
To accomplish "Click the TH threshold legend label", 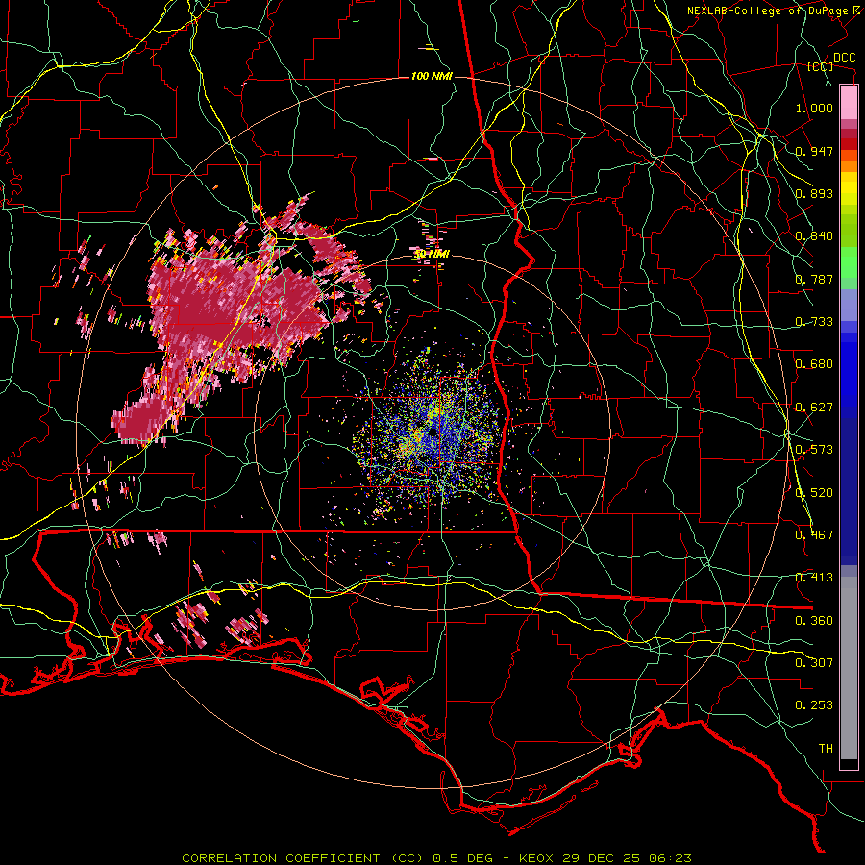I will [x=826, y=749].
